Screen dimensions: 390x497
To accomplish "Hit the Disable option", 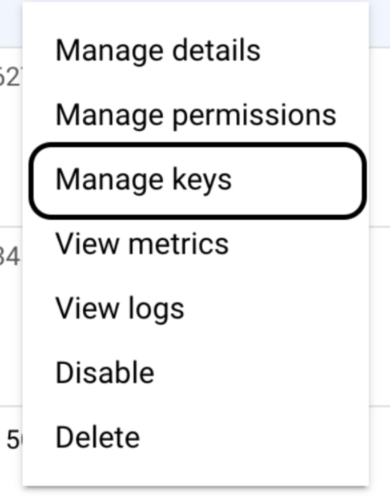I will click(104, 373).
